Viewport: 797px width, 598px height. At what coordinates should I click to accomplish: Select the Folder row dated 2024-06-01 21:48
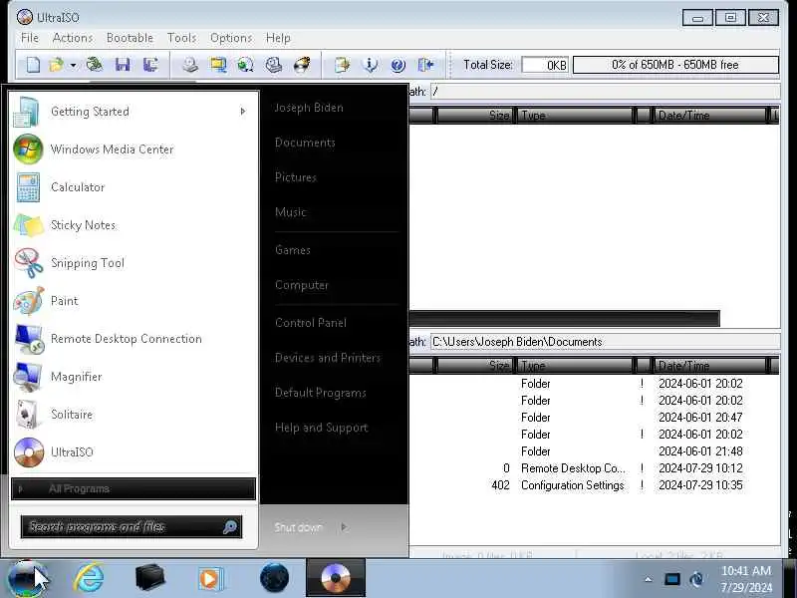click(594, 451)
